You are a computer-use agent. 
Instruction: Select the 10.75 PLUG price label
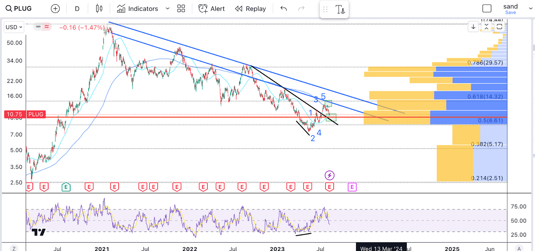(x=25, y=114)
